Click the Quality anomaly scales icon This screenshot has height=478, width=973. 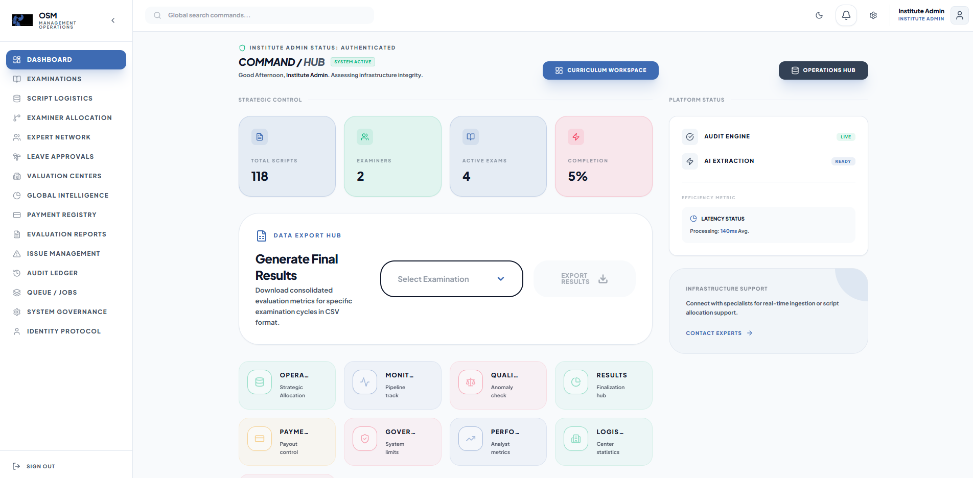coord(471,382)
